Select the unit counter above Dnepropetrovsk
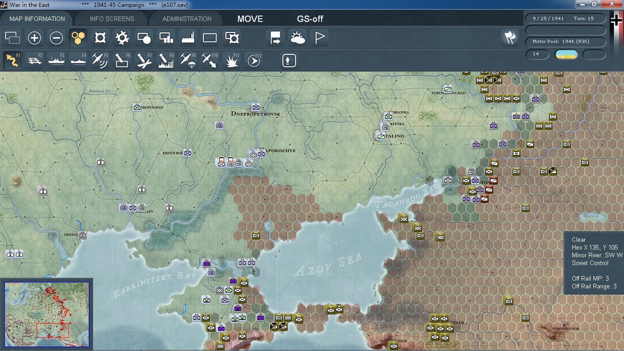This screenshot has width=624, height=351. click(x=256, y=107)
